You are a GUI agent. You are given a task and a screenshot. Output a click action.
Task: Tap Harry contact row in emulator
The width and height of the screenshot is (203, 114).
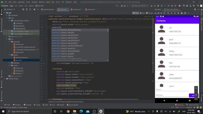point(177,53)
